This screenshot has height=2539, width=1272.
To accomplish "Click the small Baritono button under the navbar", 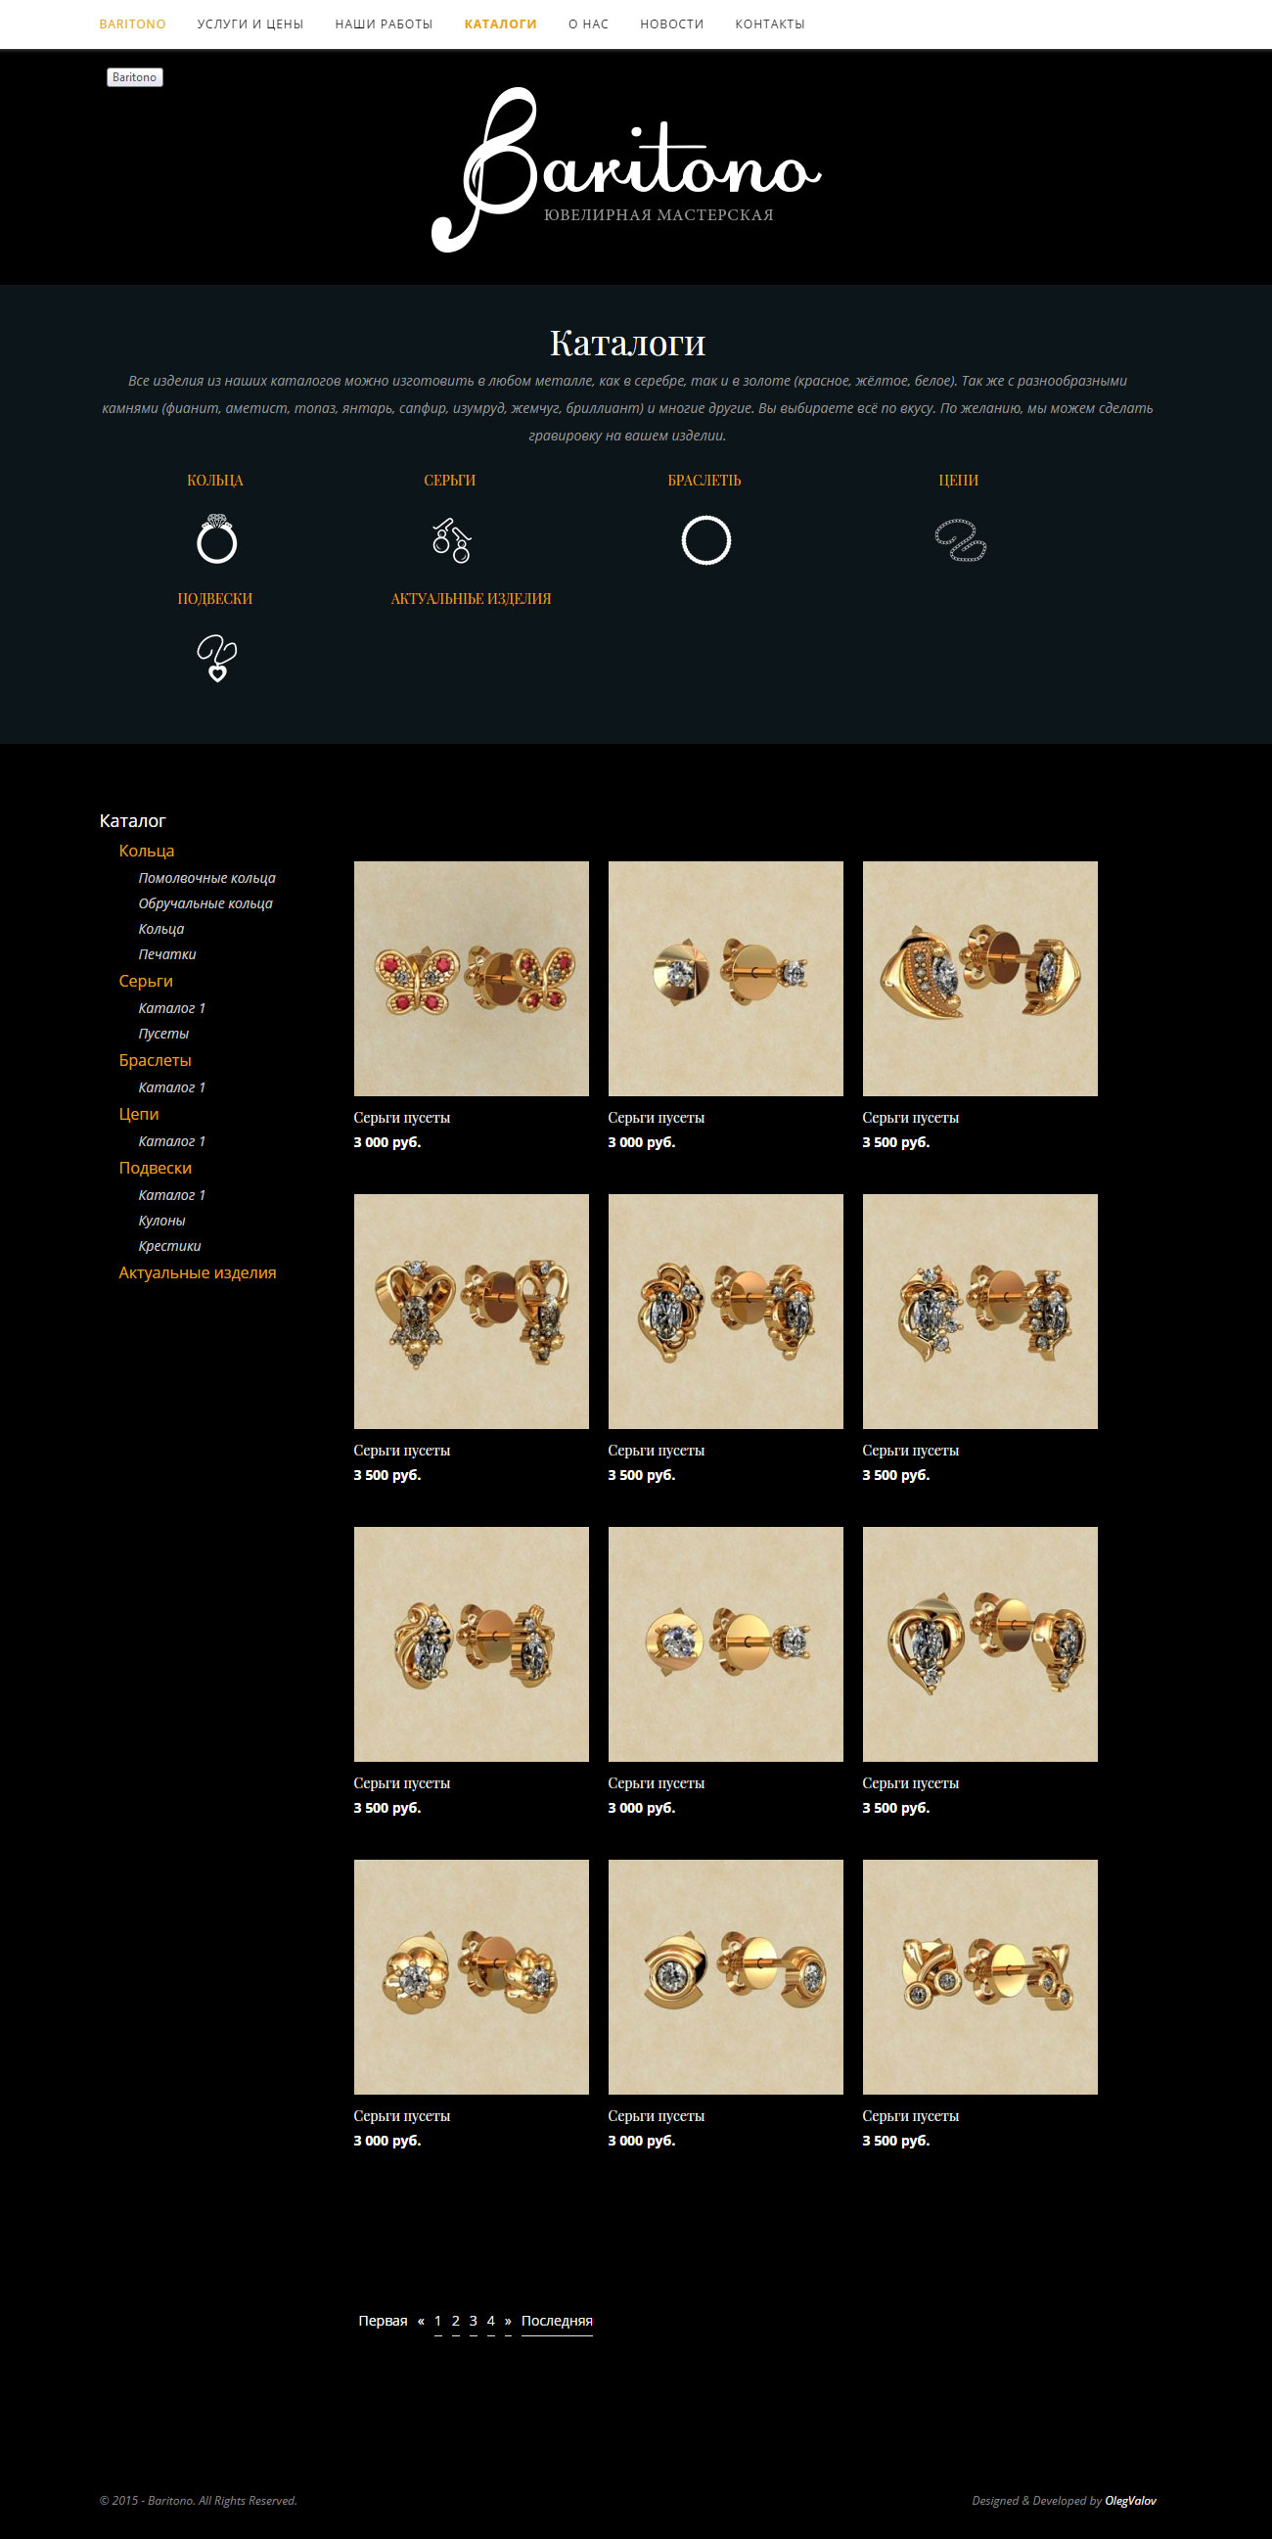I will pyautogui.click(x=134, y=77).
